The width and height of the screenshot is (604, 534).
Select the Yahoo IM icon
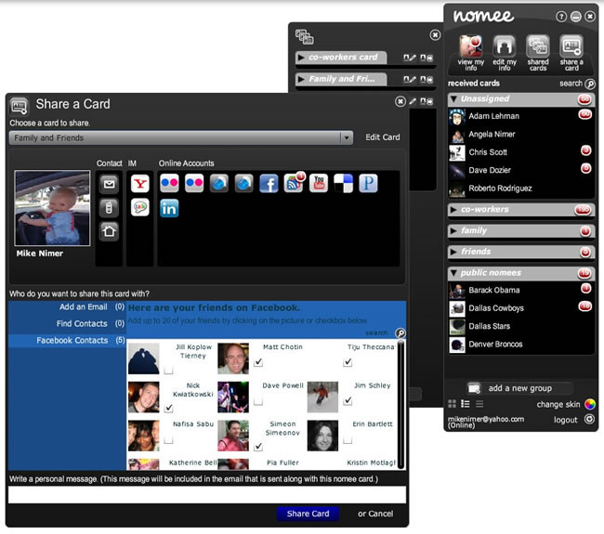[x=139, y=183]
